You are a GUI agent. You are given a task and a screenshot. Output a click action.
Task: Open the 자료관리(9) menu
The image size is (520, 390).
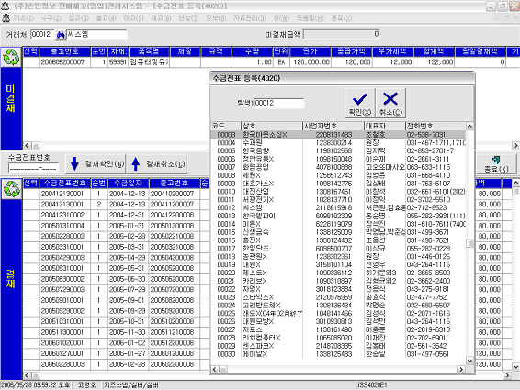pos(249,17)
